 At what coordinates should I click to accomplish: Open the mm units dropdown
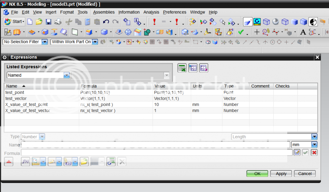314,144
